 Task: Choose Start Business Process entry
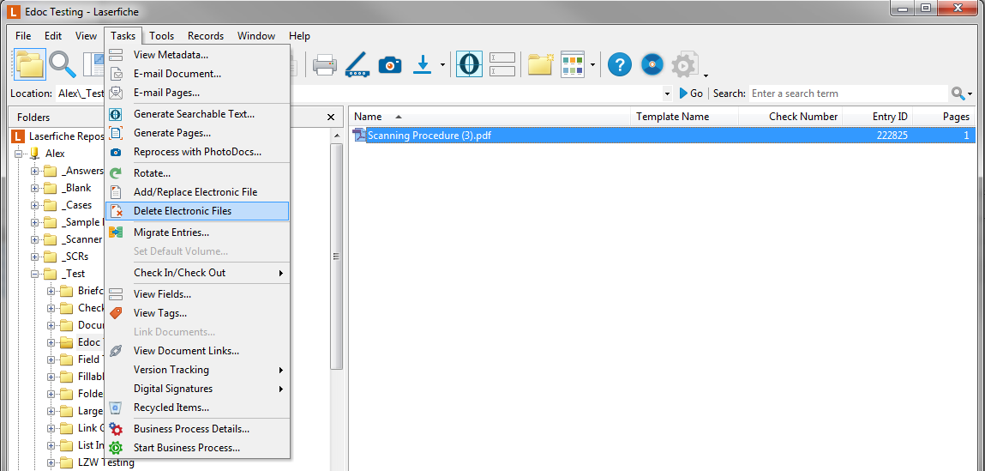[197, 448]
